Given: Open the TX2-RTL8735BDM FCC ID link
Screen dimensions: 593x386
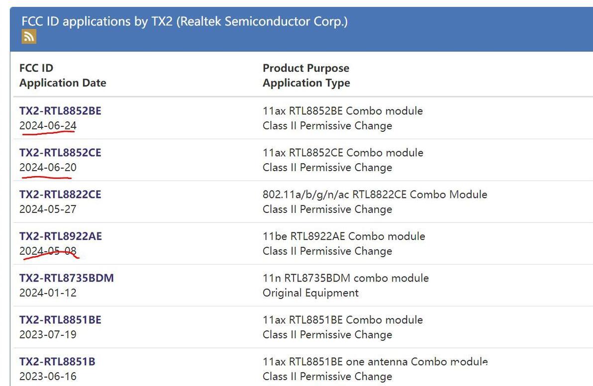Looking at the screenshot, I should pyautogui.click(x=67, y=278).
